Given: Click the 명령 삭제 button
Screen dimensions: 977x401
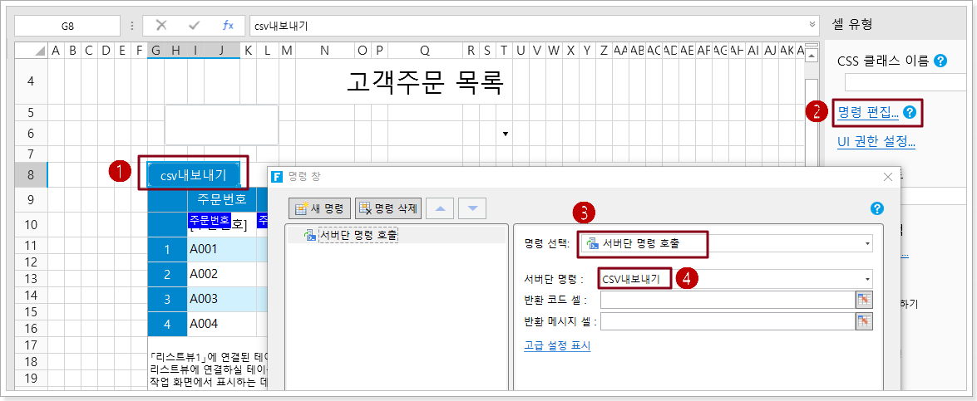Looking at the screenshot, I should (388, 208).
